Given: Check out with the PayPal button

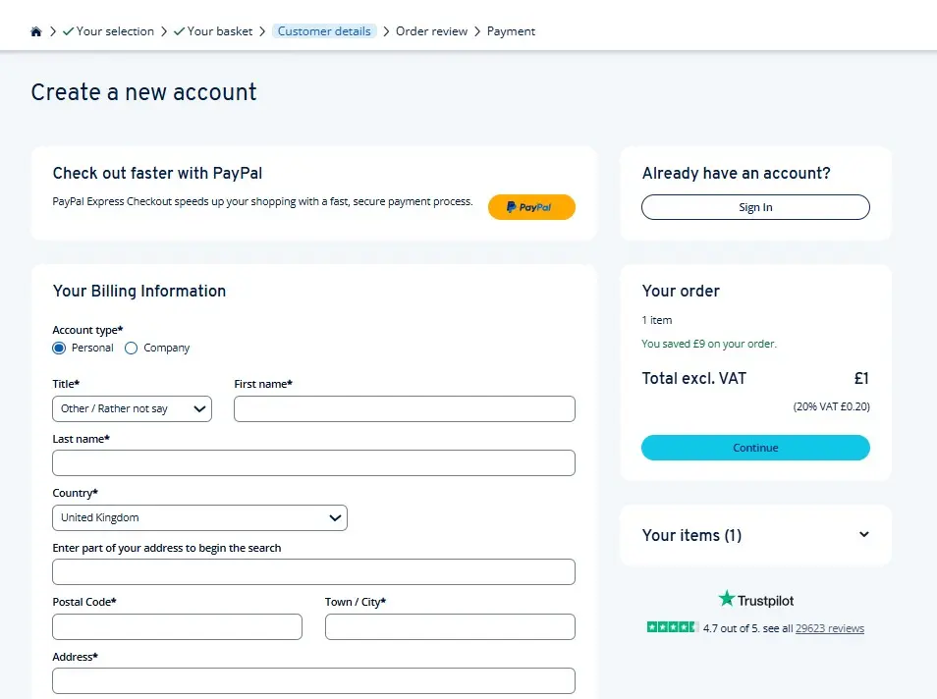Looking at the screenshot, I should [x=531, y=207].
